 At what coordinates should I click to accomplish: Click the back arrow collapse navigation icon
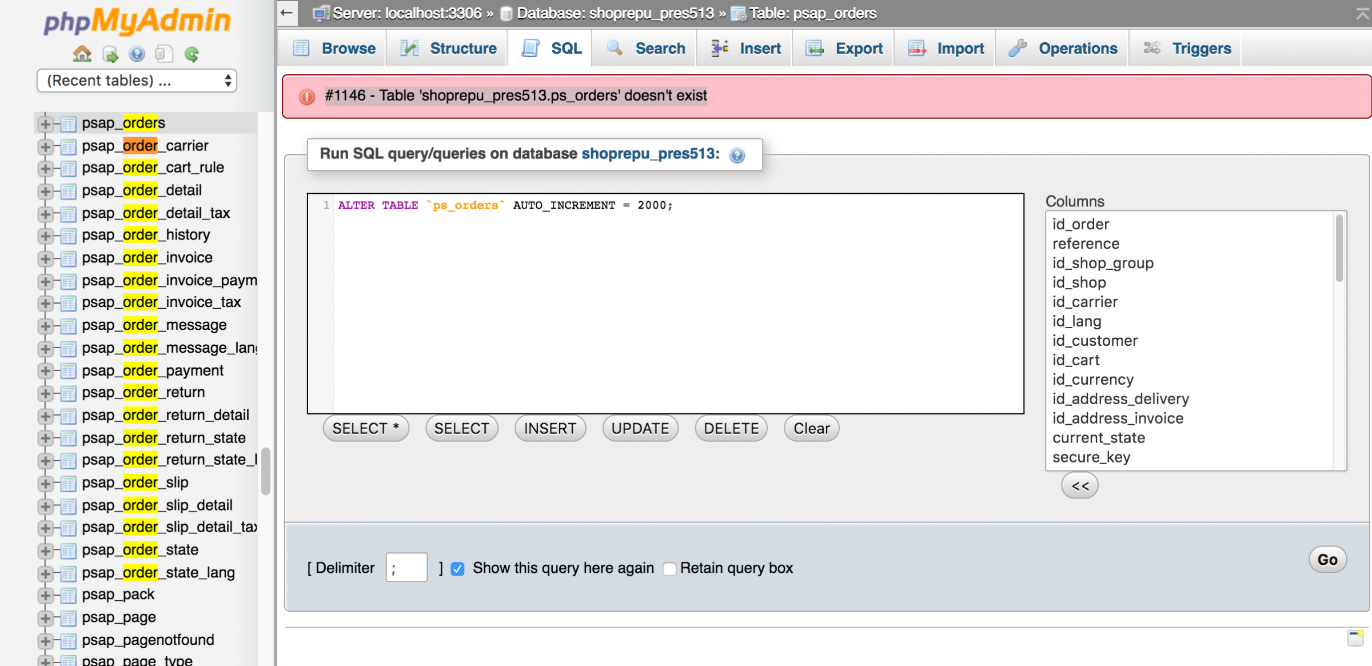[287, 13]
